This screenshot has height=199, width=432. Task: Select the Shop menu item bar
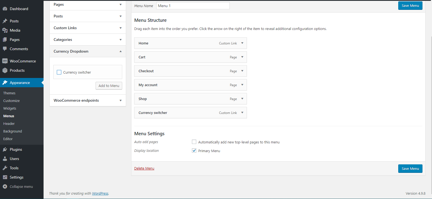pos(191,99)
